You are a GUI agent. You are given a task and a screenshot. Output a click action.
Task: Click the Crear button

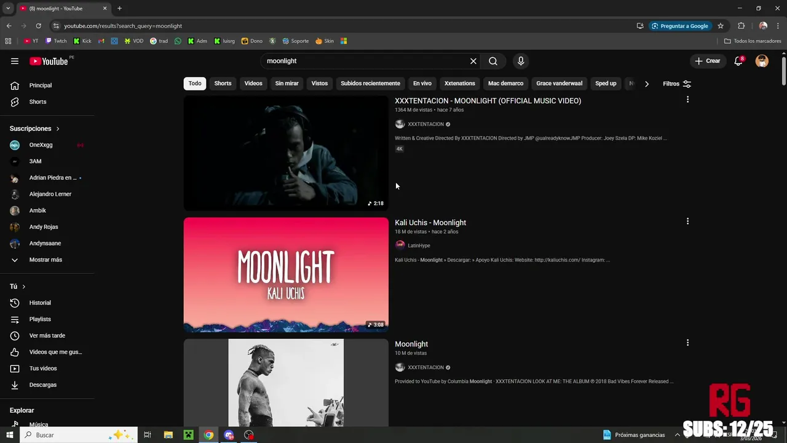coord(708,61)
